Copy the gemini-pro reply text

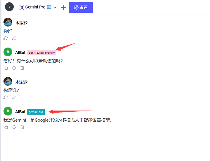[x=6, y=127]
